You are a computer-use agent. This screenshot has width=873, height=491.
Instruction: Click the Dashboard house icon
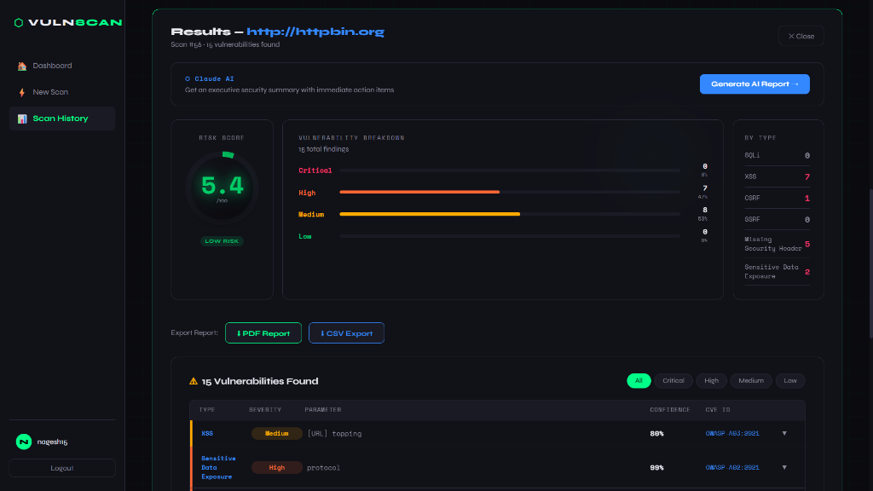(x=22, y=66)
